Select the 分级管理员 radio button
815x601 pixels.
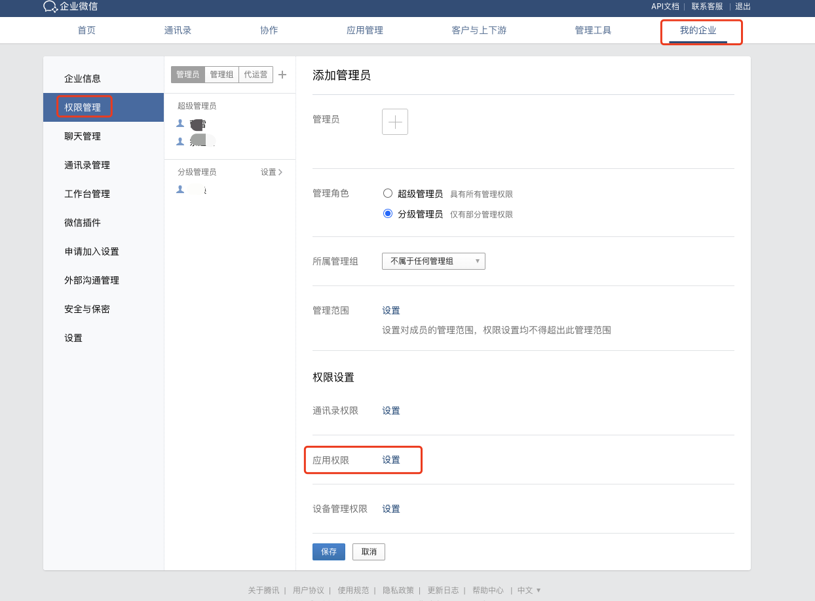(388, 213)
